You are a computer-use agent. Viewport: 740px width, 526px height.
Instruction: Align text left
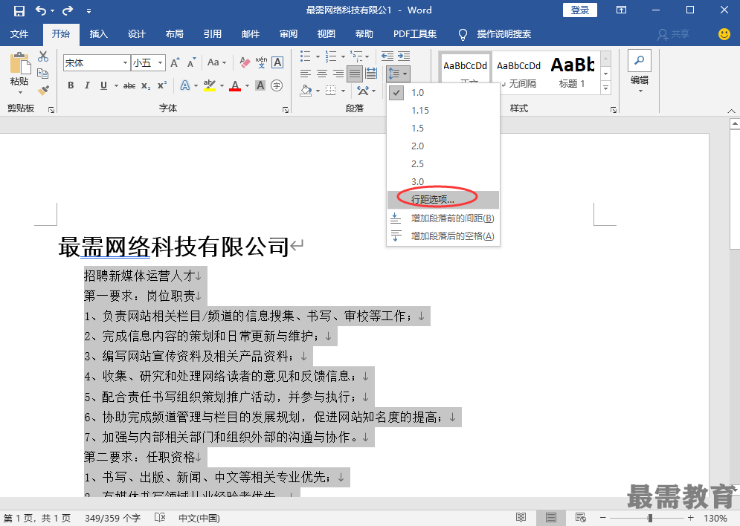coord(306,74)
